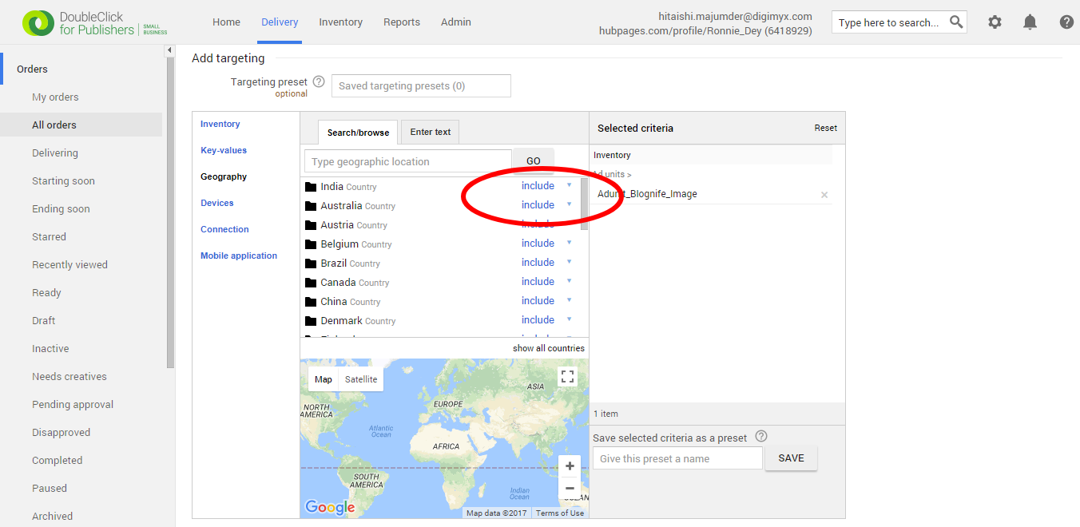This screenshot has height=527, width=1080.
Task: Switch the map to Satellite view
Action: click(x=361, y=378)
